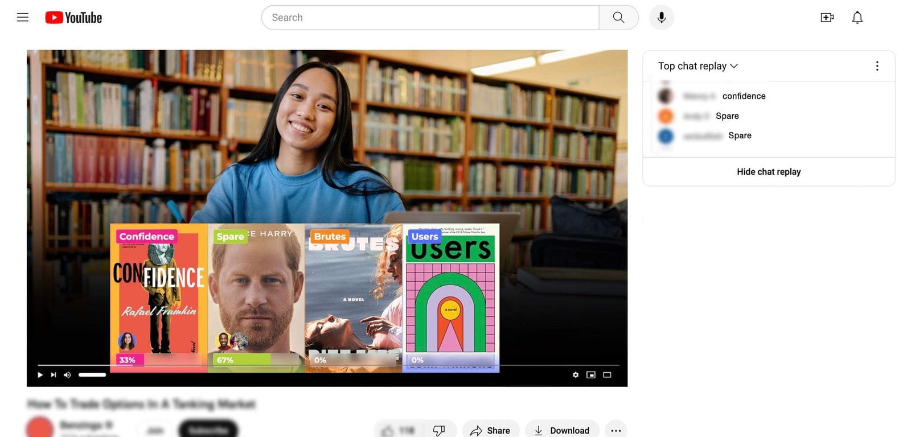The image size is (911, 437).
Task: Play the video
Action: (40, 375)
